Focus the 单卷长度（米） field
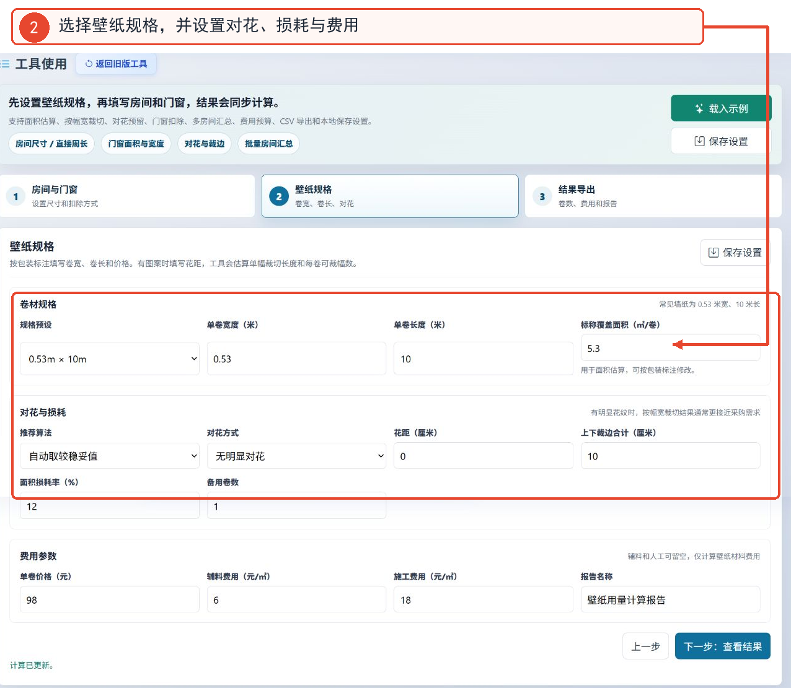This screenshot has height=688, width=791. [483, 359]
